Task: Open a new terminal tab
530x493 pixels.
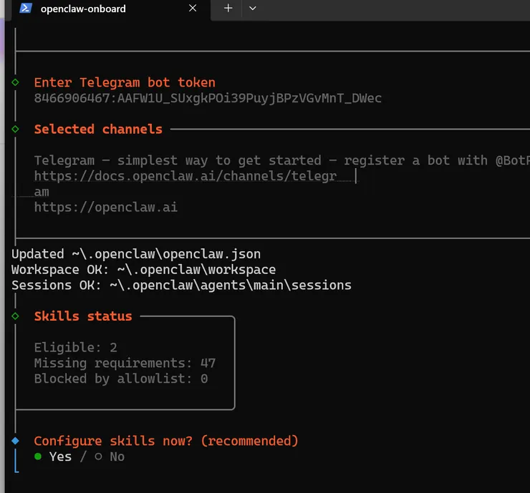Action: [x=228, y=9]
